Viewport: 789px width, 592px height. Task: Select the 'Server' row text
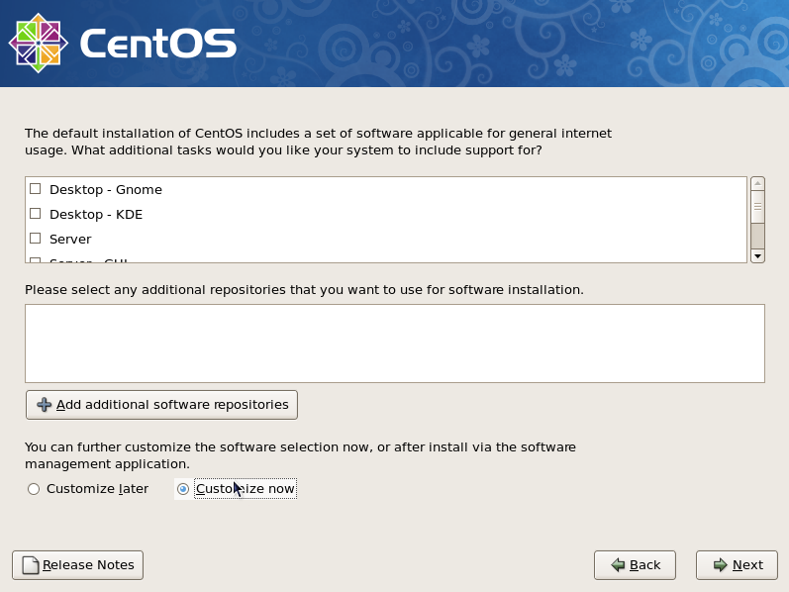click(70, 240)
